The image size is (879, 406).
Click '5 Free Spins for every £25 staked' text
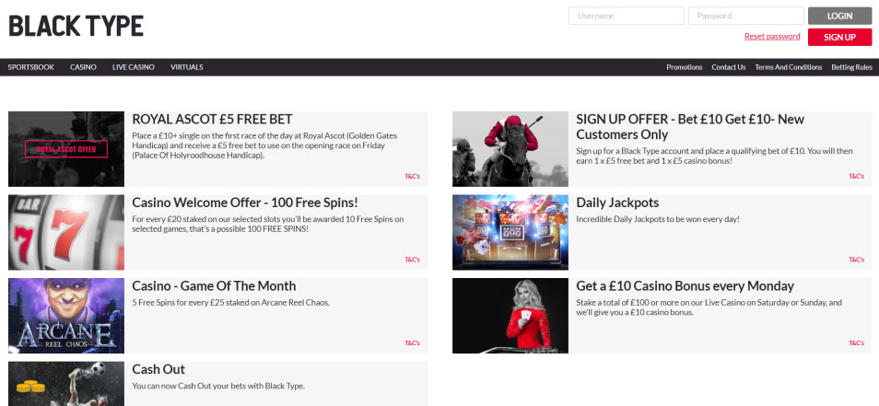coord(231,302)
